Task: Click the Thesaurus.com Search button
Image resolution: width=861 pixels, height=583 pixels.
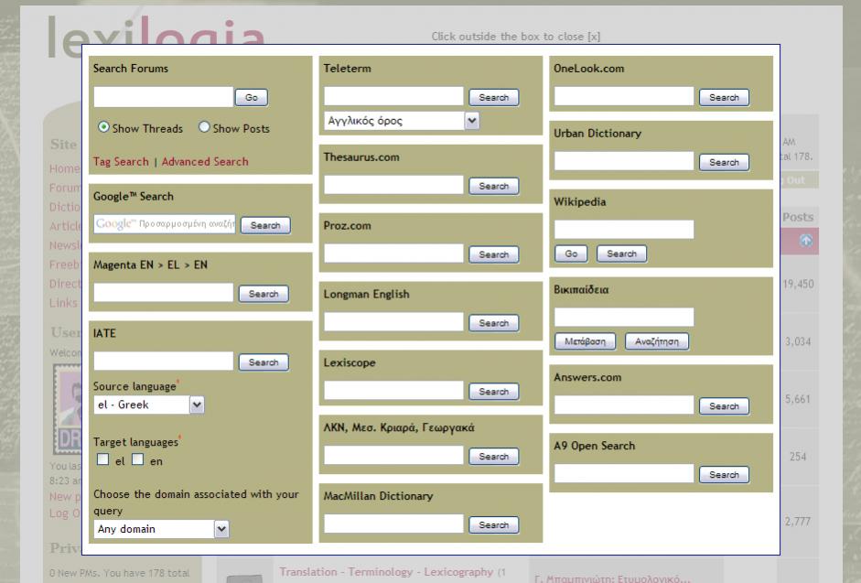Action: coord(494,187)
